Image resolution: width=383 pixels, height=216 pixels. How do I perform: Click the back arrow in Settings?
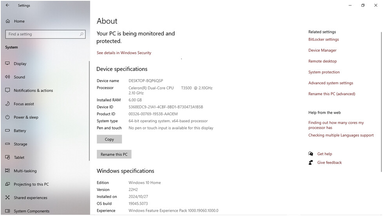coord(7,5)
